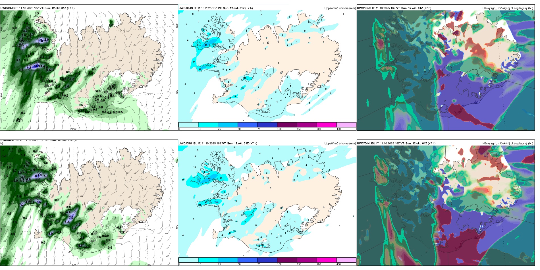Pick the 100–150 mm dark purple swatch in IG-IS legend
The image size is (540, 270).
(287, 125)
